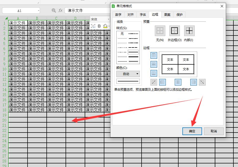
Task: Add a bottom border via the edge button
Action: tap(154, 73)
